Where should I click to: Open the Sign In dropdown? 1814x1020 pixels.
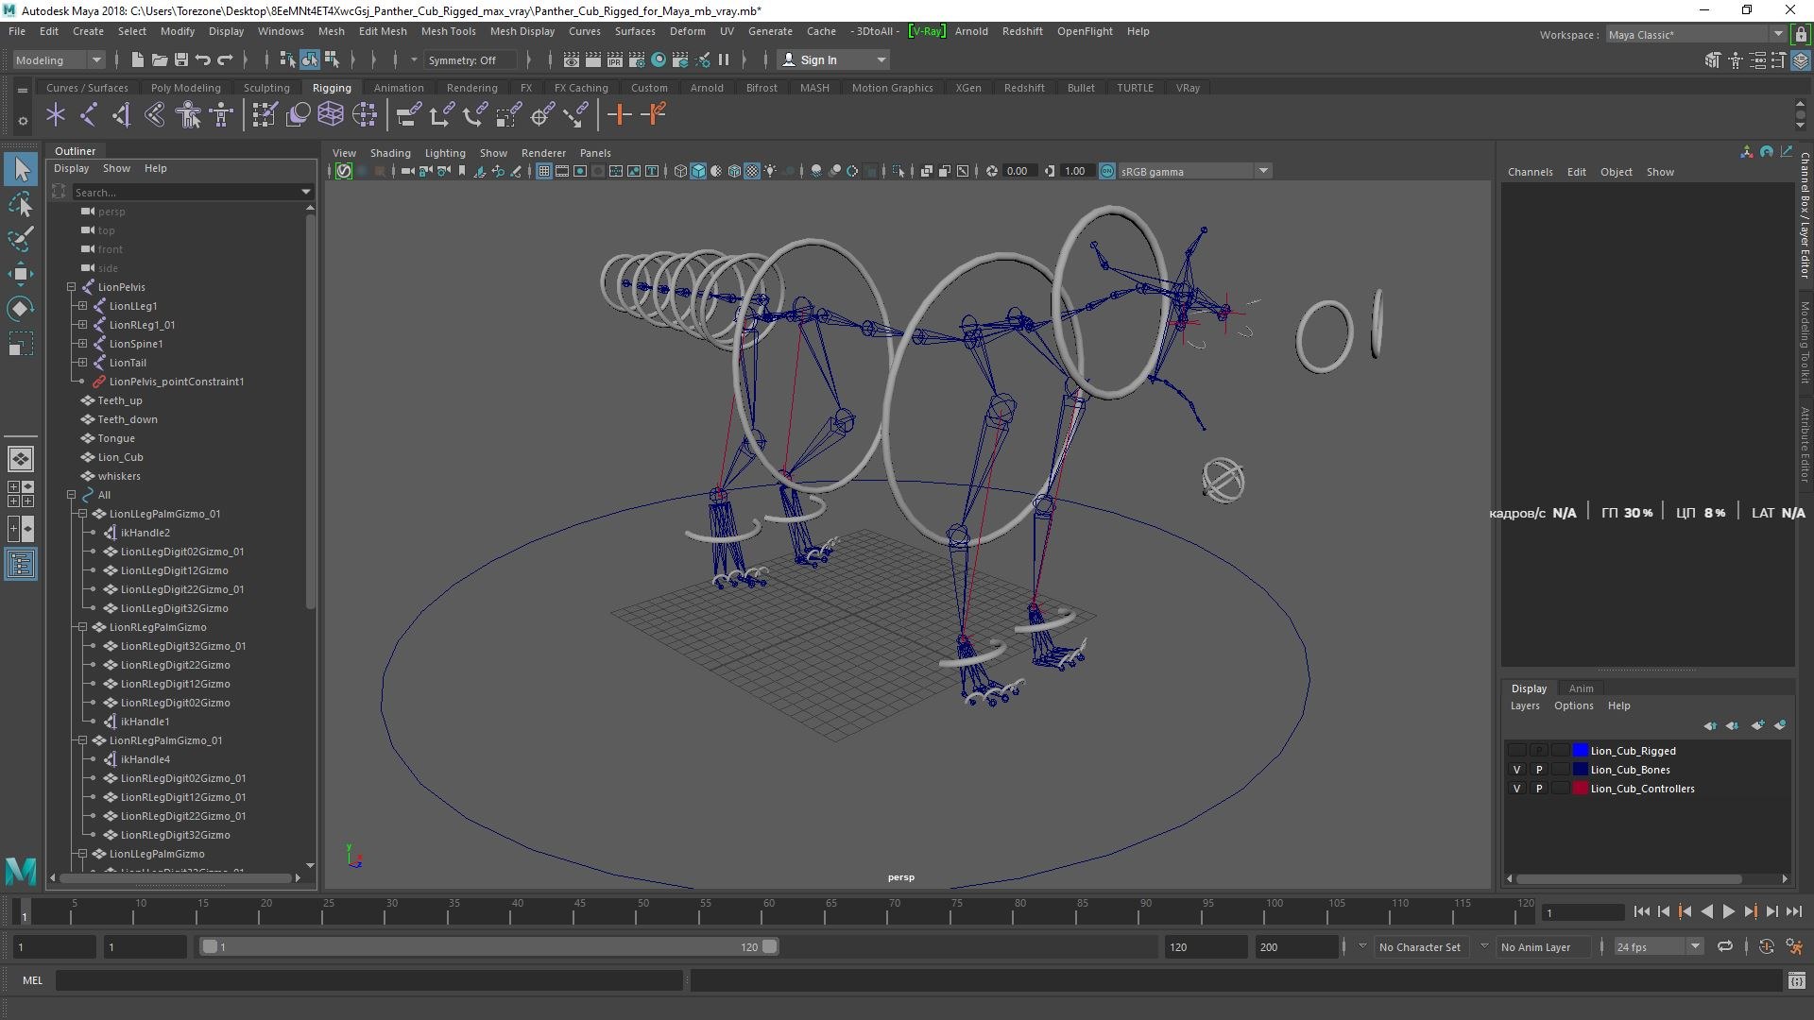[834, 59]
